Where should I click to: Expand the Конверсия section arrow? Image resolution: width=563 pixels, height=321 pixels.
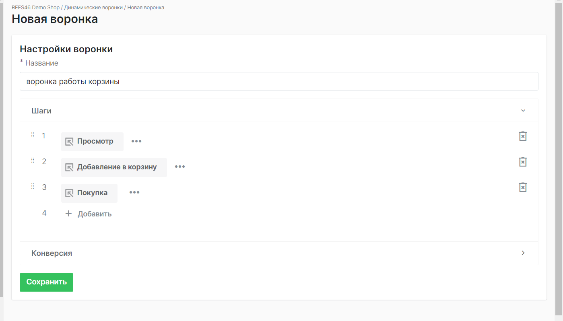pyautogui.click(x=523, y=253)
